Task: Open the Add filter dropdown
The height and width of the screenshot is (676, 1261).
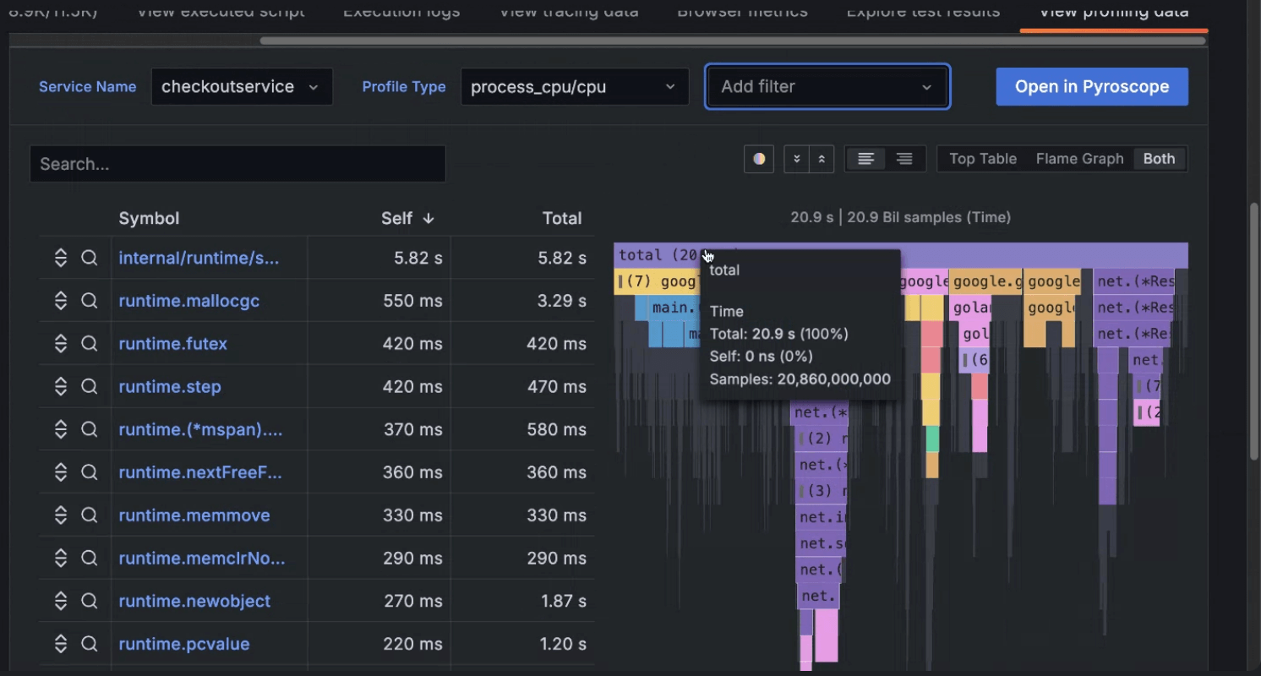Action: pos(827,86)
